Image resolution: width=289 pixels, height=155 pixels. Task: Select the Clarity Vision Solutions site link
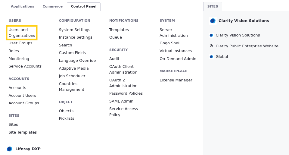238,35
